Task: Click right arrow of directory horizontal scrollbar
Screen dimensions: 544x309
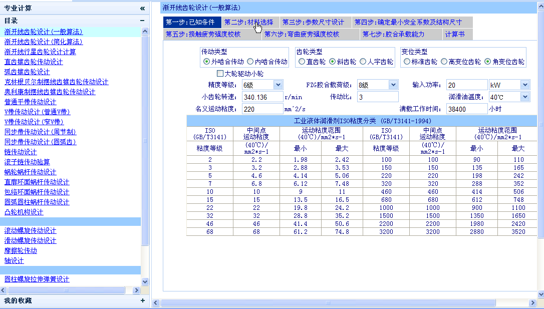Action: click(x=136, y=290)
